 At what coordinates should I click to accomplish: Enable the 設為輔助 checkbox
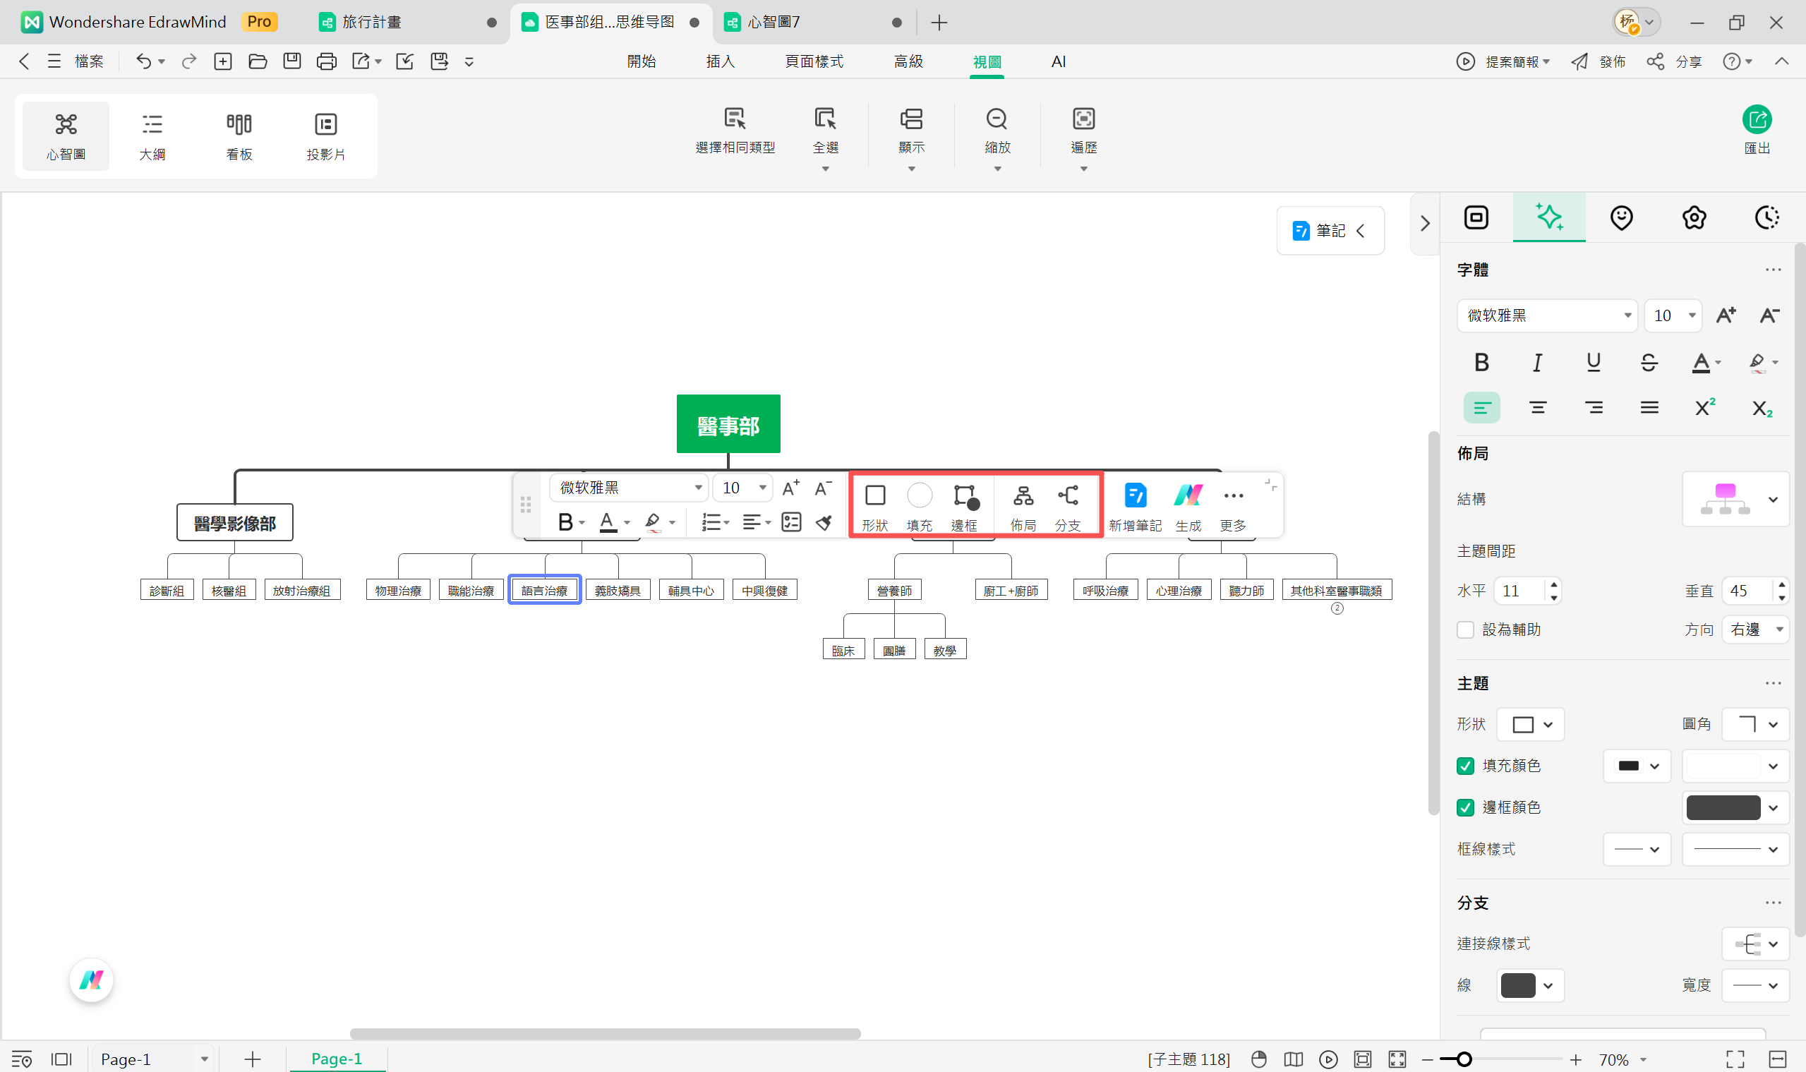(x=1467, y=630)
